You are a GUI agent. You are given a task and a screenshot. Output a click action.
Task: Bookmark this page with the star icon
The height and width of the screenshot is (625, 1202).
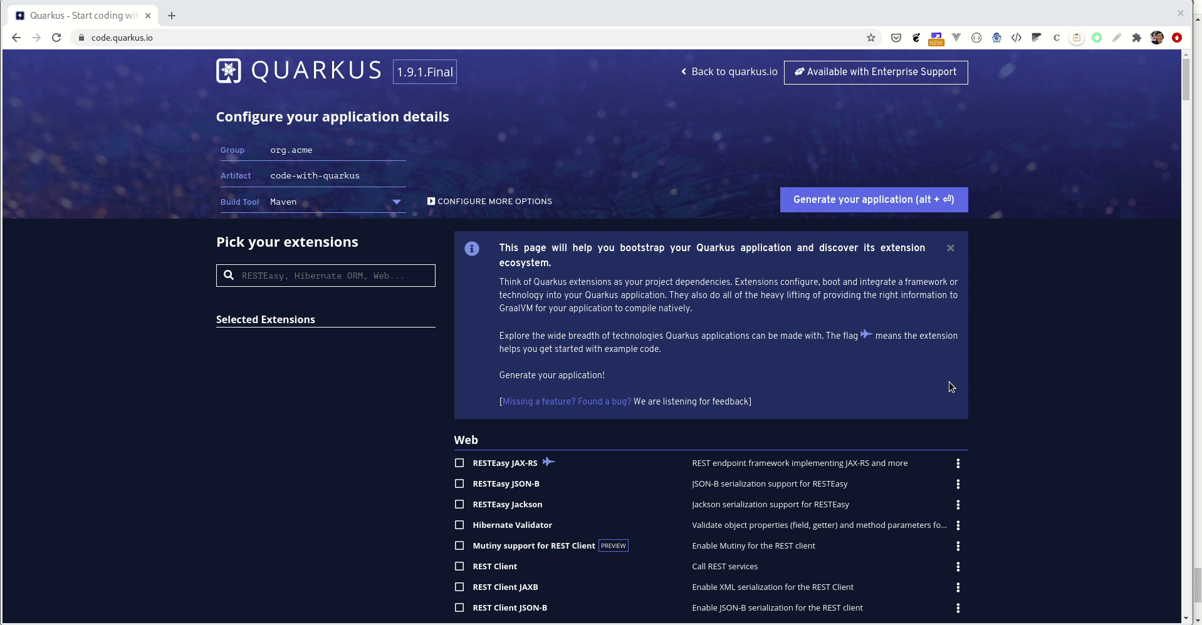tap(871, 38)
